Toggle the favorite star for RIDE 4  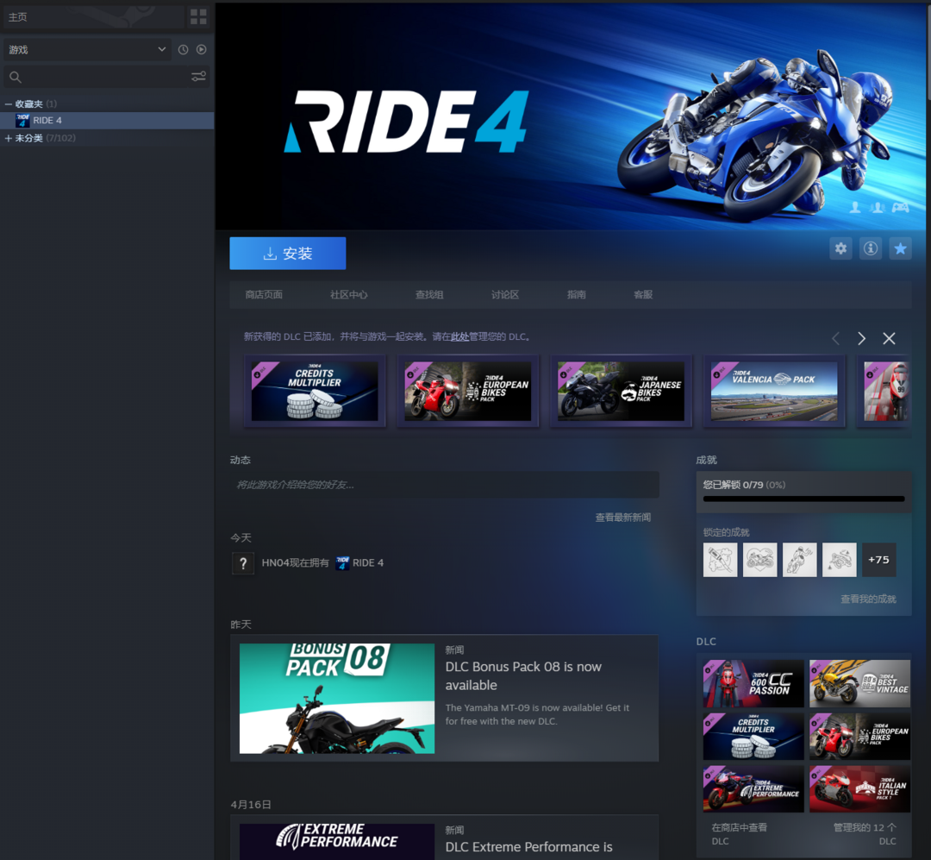pos(900,248)
